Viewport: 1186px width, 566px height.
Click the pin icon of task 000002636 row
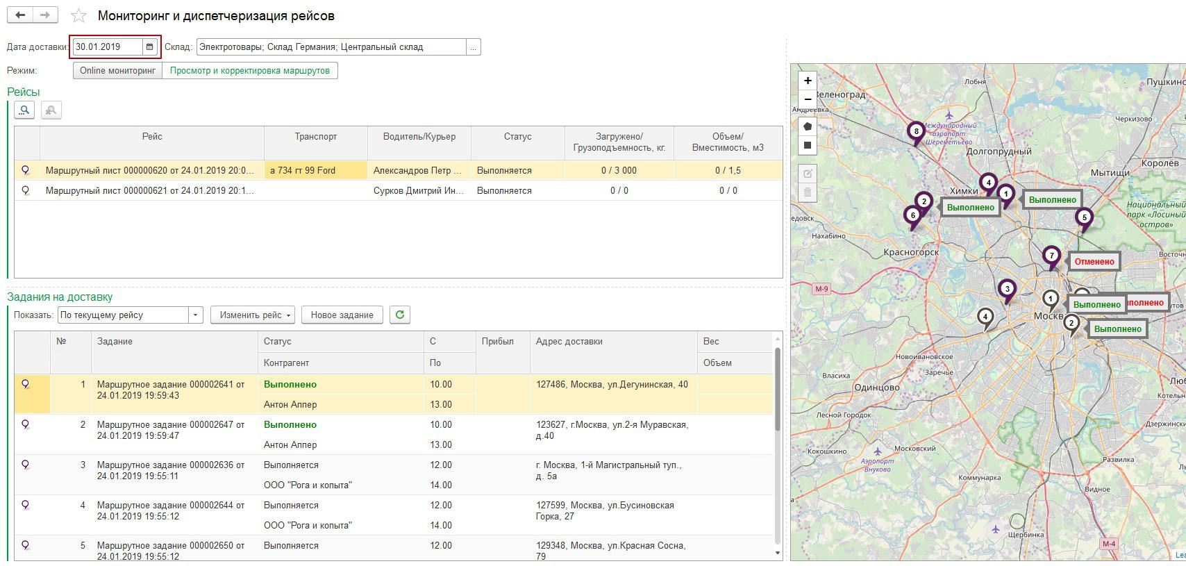(26, 465)
